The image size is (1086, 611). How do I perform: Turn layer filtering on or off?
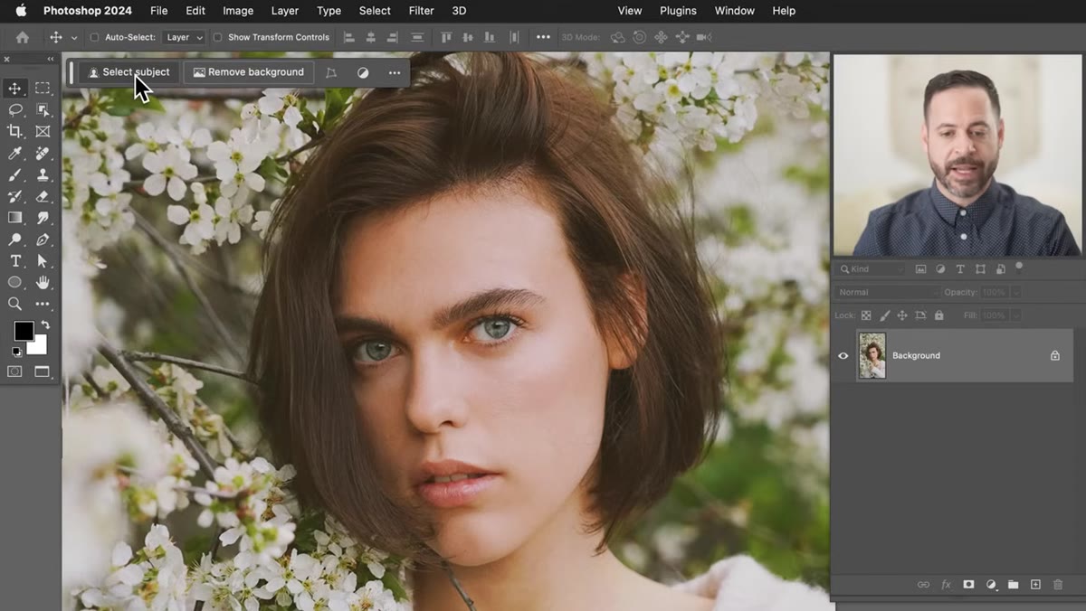tap(1019, 267)
